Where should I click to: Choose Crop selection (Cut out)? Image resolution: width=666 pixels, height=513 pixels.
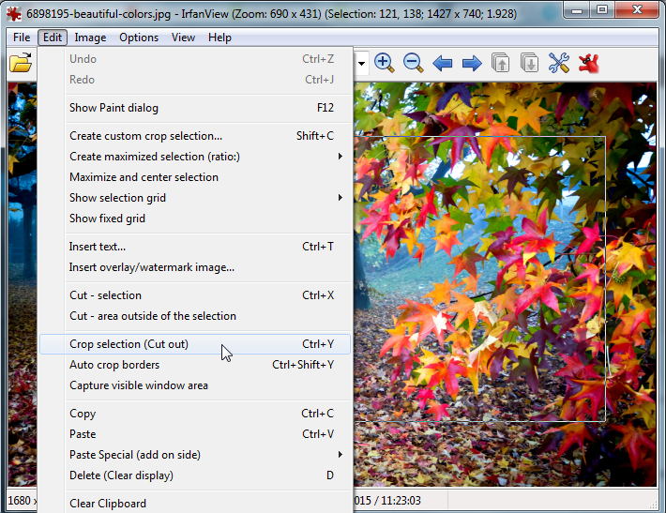point(129,344)
